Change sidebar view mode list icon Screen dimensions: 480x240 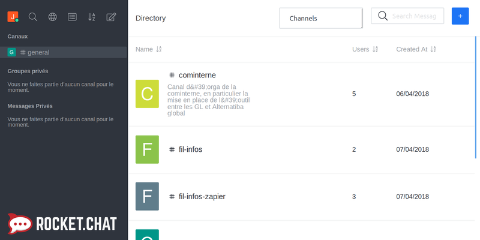point(72,17)
